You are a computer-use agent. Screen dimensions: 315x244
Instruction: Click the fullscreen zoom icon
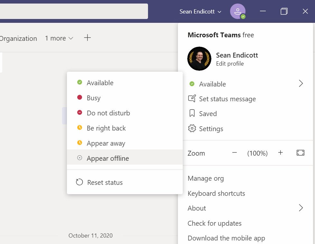[x=300, y=153]
